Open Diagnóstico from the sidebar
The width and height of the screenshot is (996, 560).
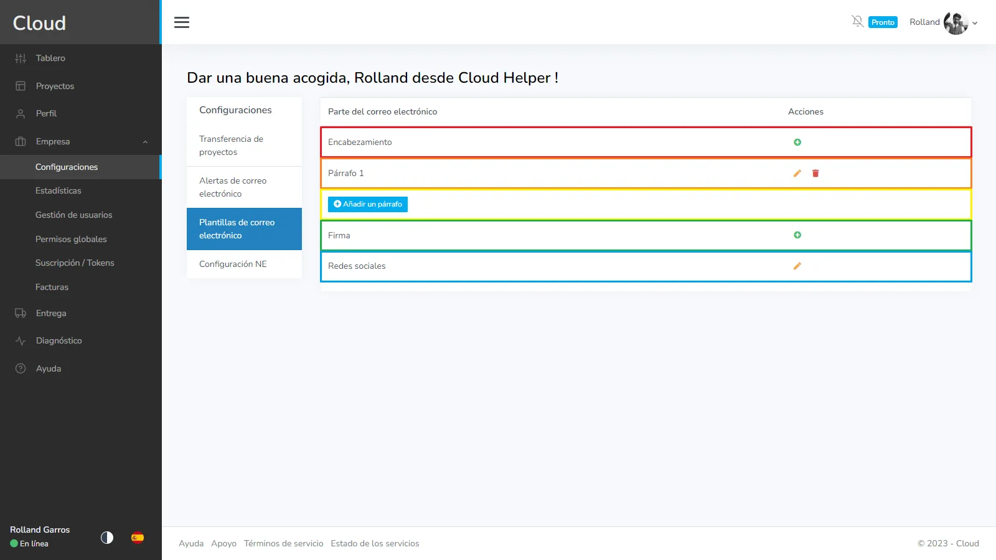point(59,341)
